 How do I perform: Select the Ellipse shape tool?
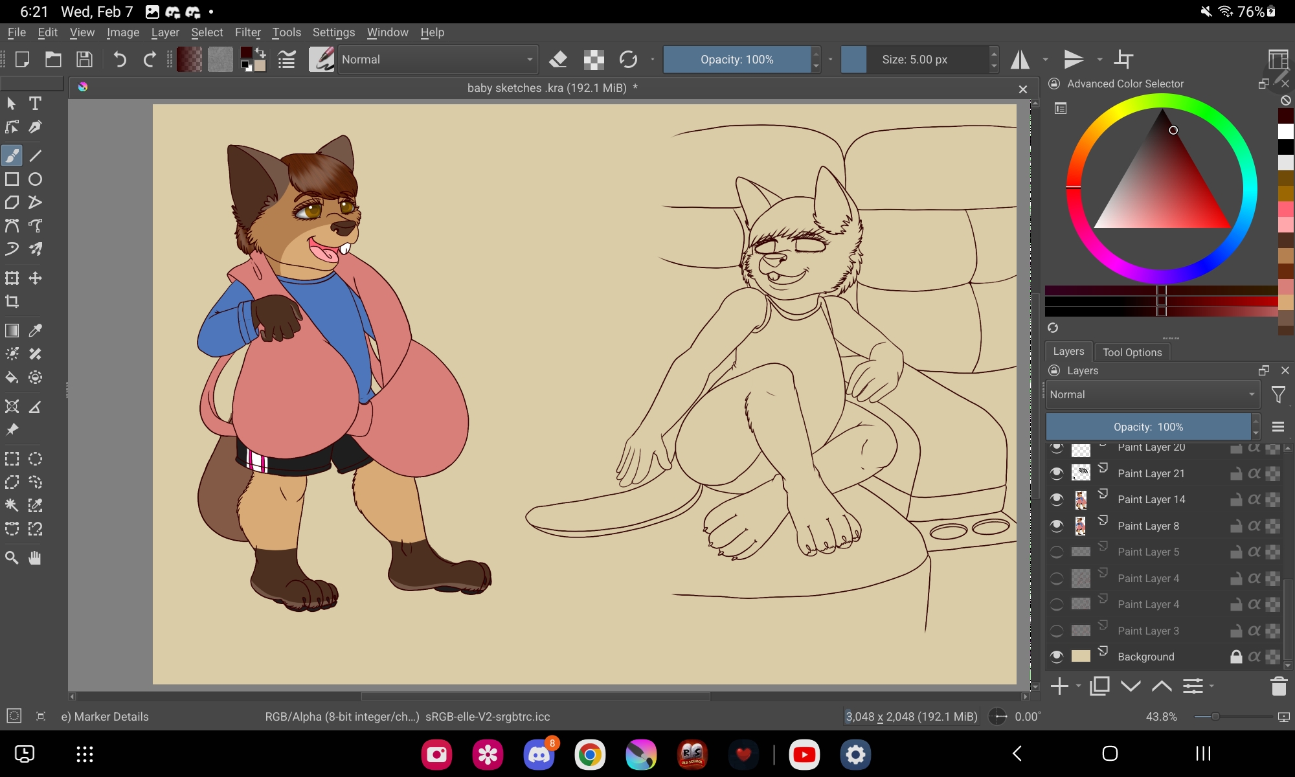[35, 179]
